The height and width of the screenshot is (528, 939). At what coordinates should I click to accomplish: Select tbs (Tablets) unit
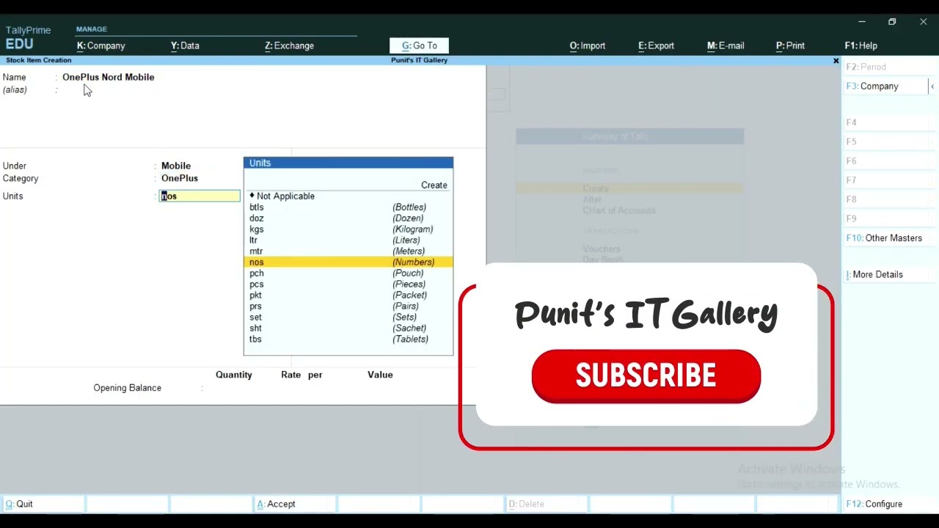(348, 339)
